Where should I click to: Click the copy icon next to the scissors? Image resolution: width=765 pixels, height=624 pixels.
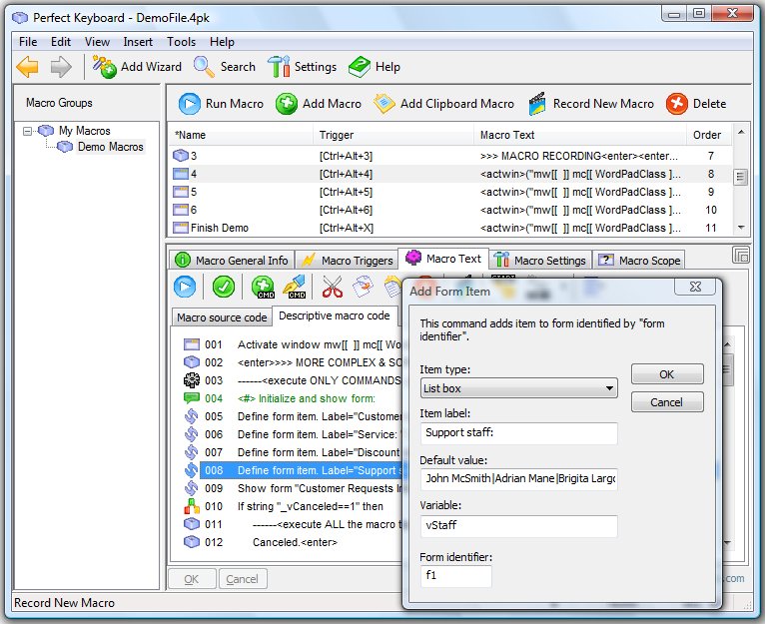pyautogui.click(x=363, y=287)
